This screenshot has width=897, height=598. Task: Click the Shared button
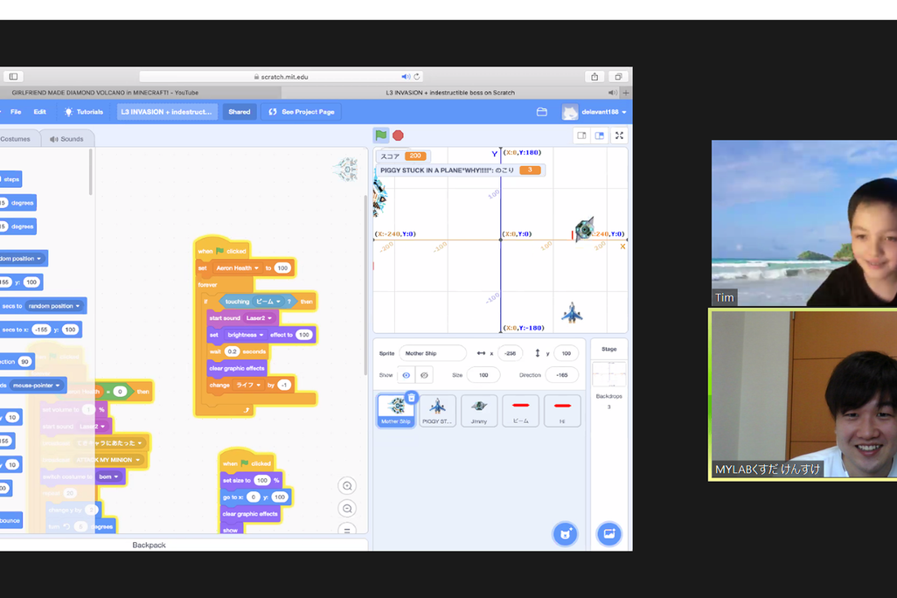pyautogui.click(x=240, y=112)
